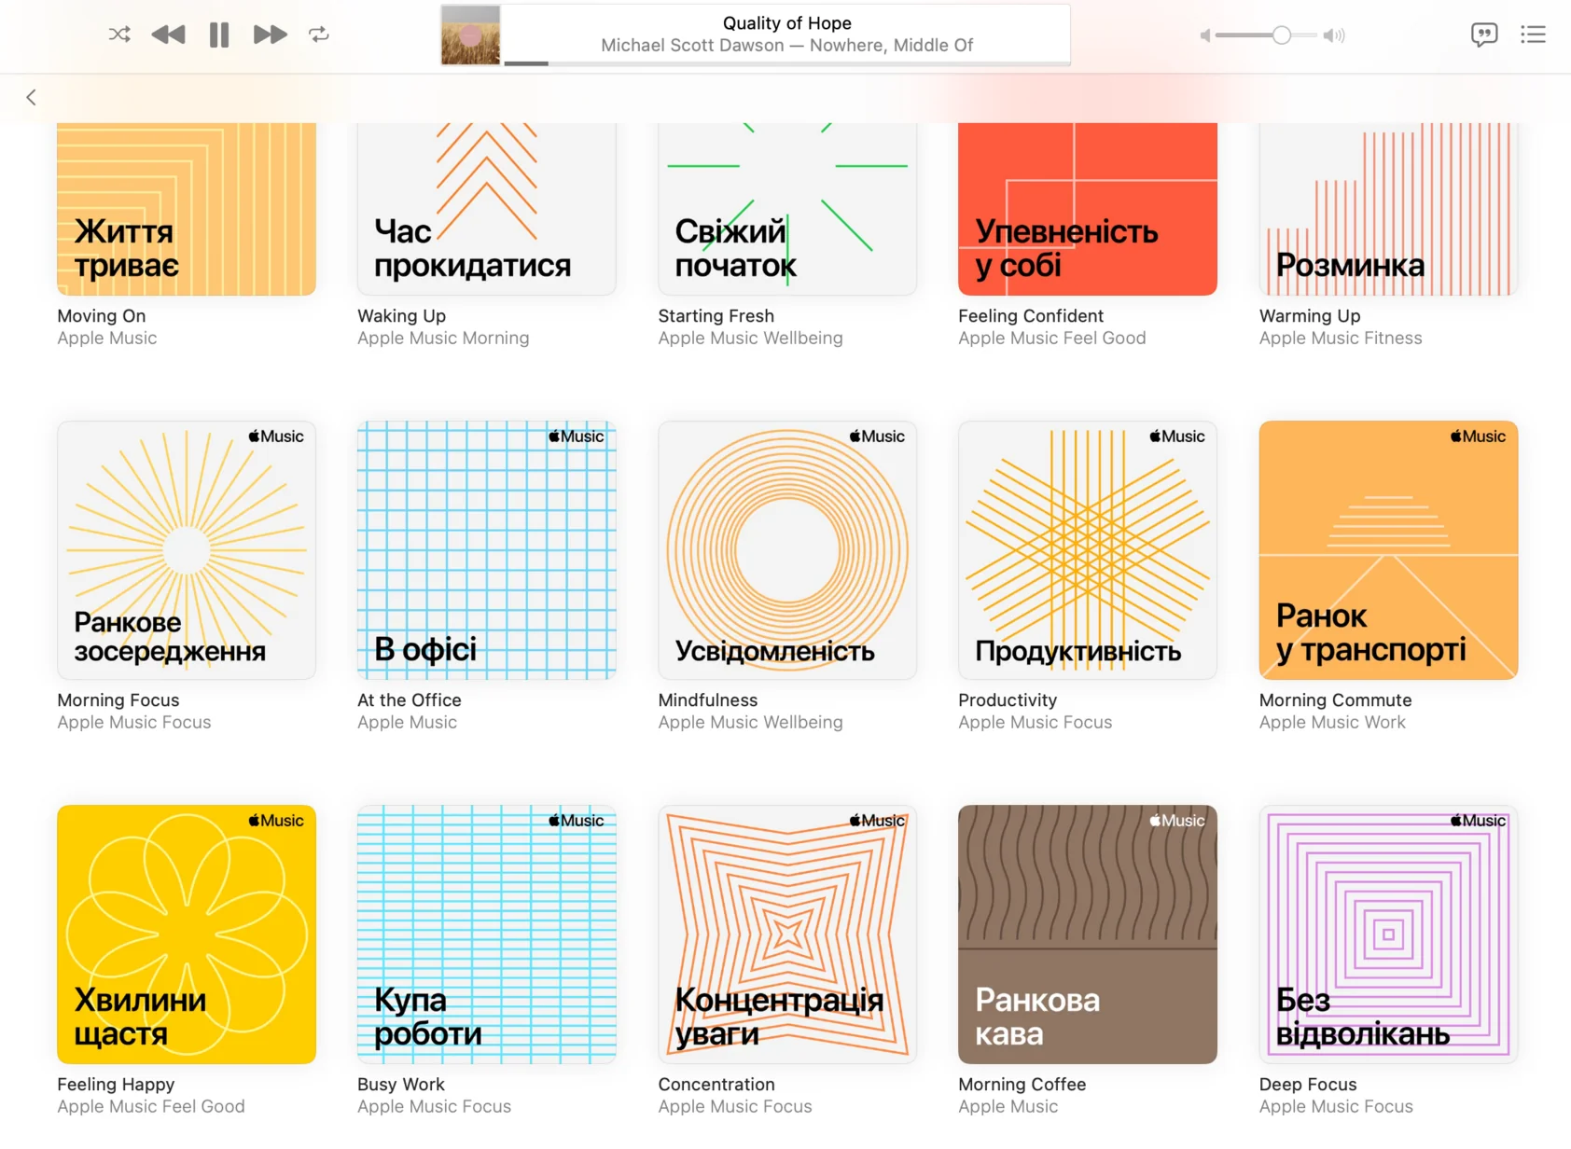This screenshot has width=1571, height=1149.
Task: Mute volume using the low speaker icon
Action: click(x=1204, y=35)
